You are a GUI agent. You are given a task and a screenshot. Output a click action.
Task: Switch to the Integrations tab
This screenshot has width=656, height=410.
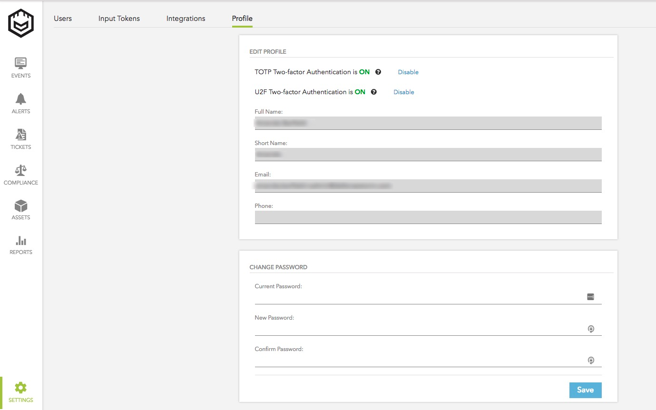tap(186, 19)
